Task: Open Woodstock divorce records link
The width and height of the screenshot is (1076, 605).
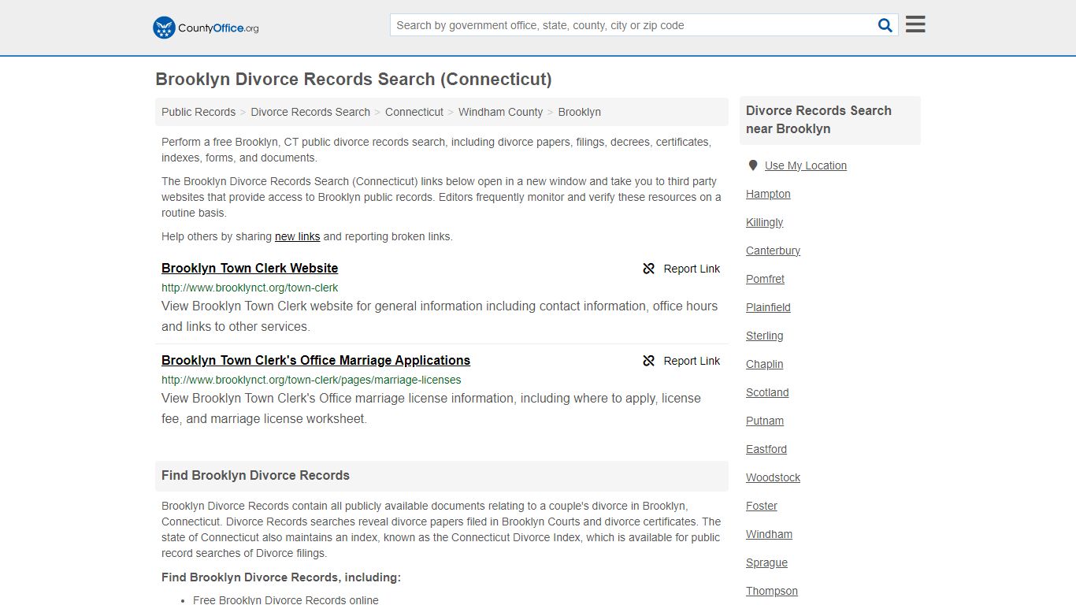Action: point(773,477)
